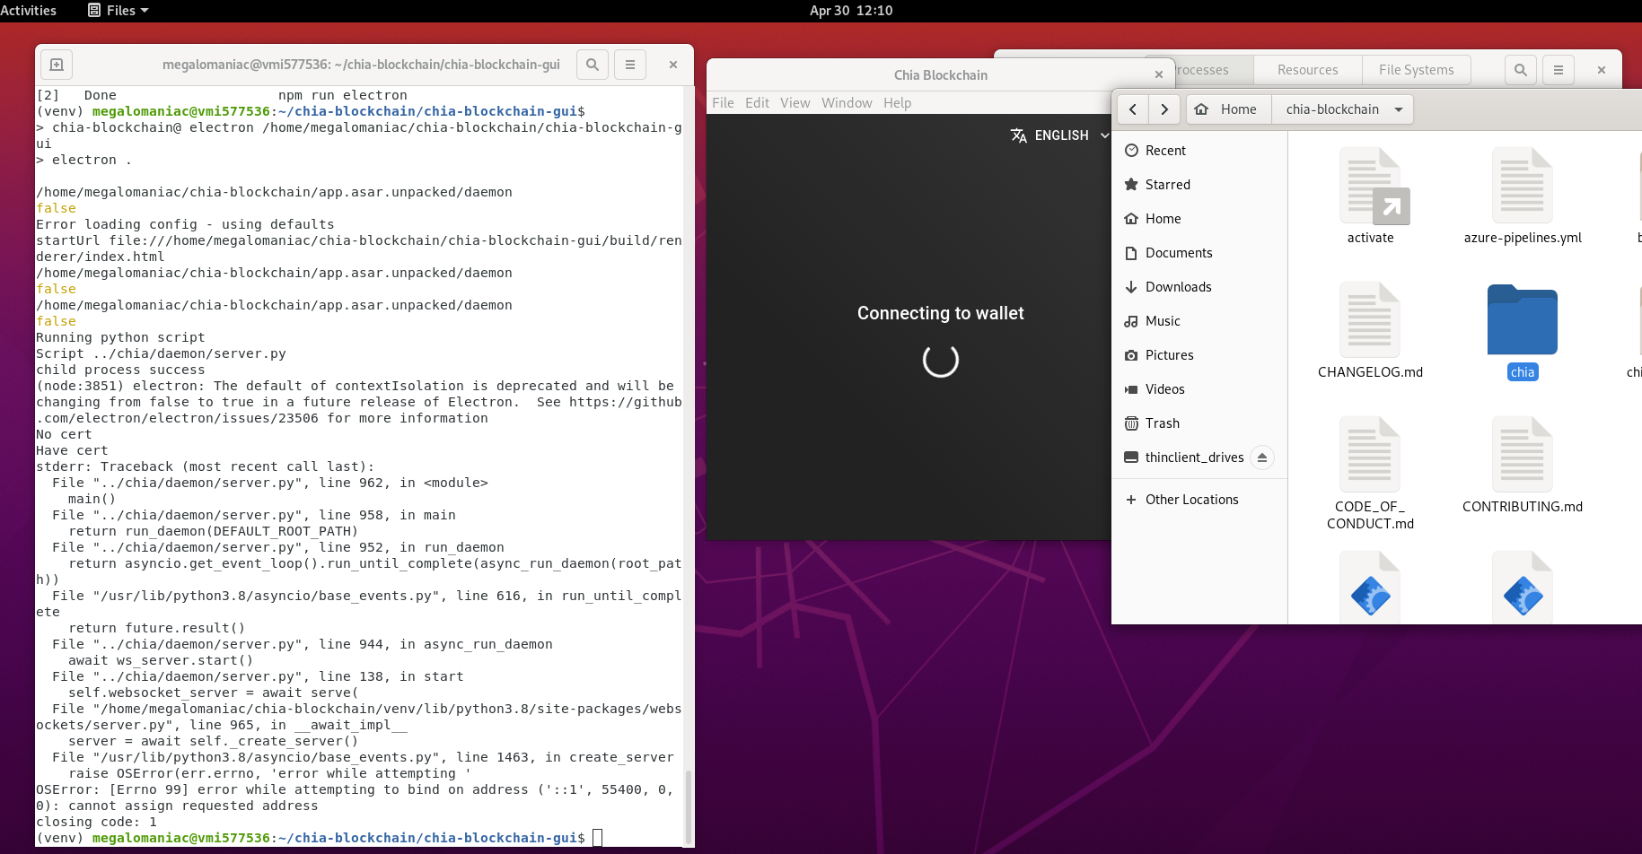Click System Monitor search icon
Image resolution: width=1642 pixels, height=854 pixels.
1520,70
